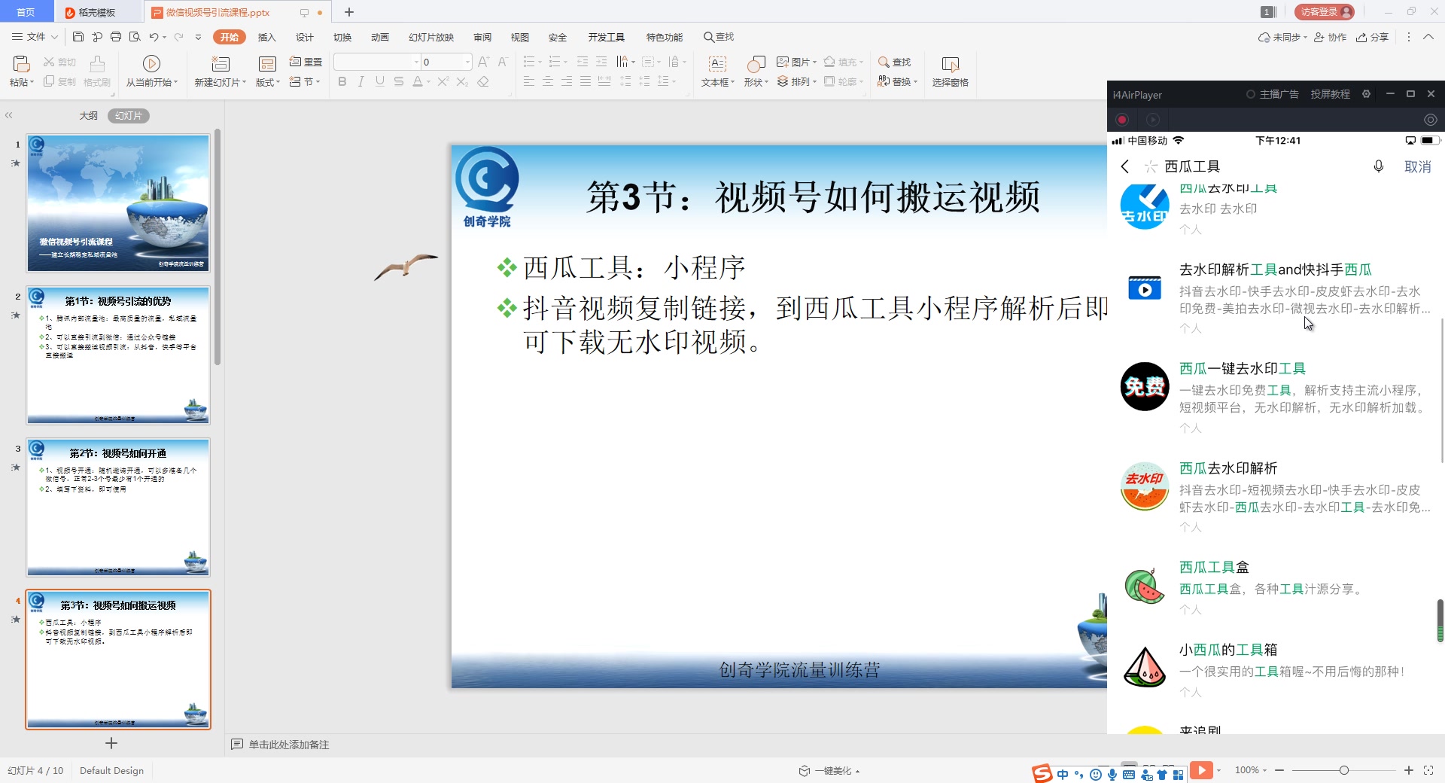The height and width of the screenshot is (783, 1445).
Task: Collapse the ribbon with the chevron
Action: point(1428,37)
